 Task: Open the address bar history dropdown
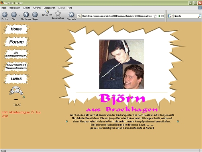[x=163, y=16]
